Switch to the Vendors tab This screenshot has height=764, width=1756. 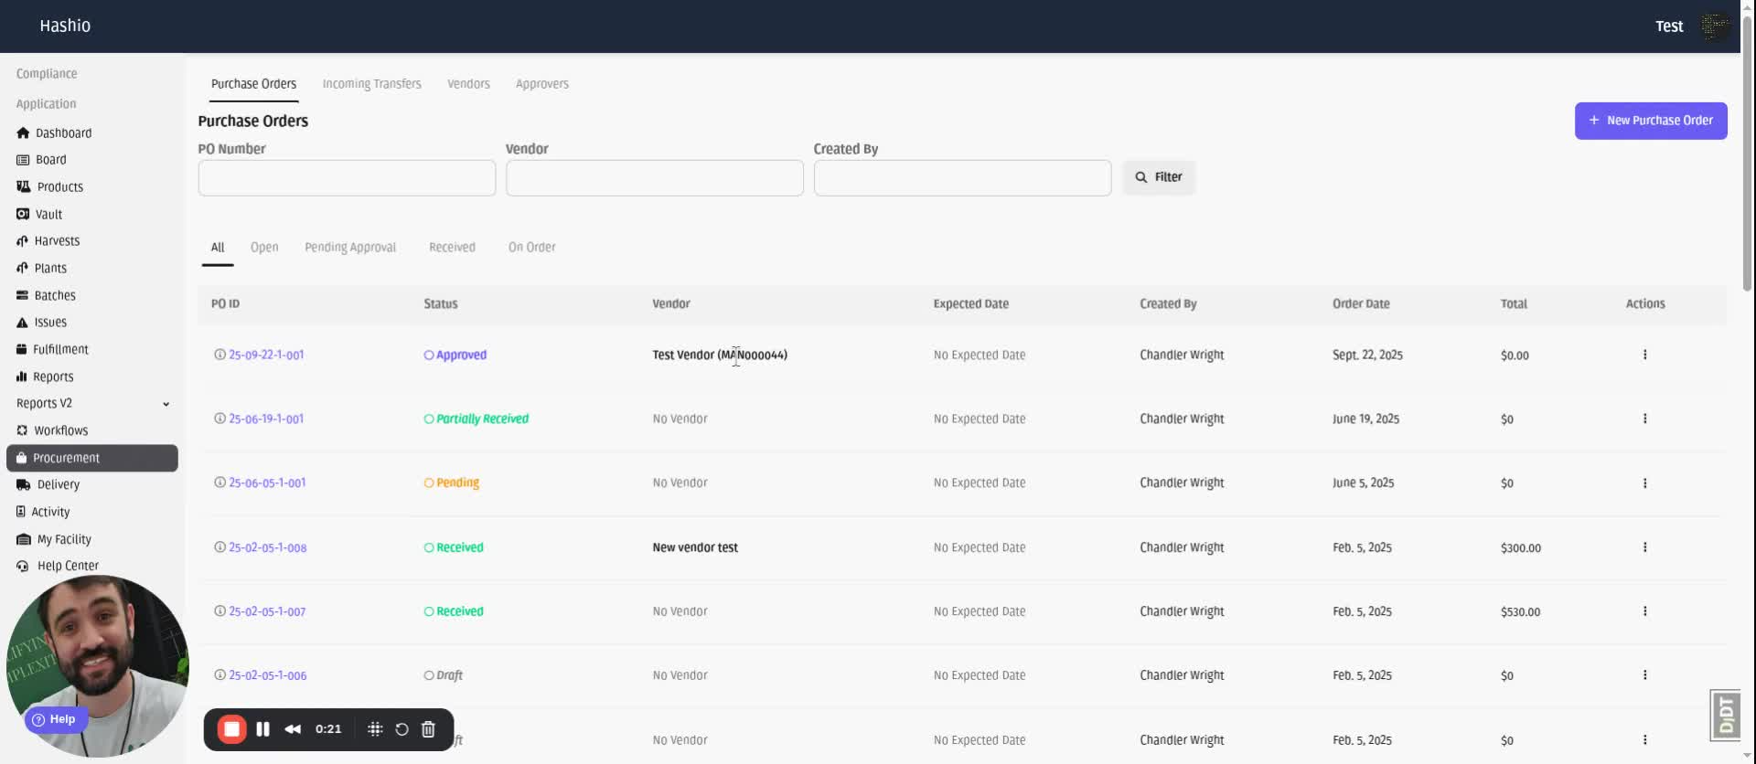coord(468,84)
